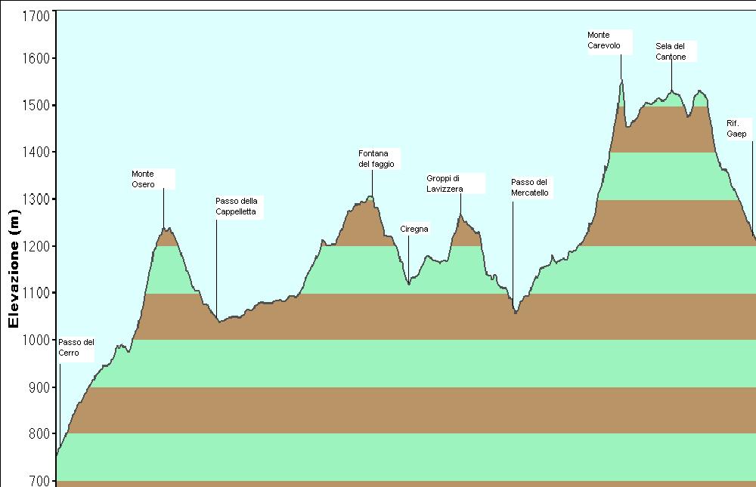Screen dimensions: 756x487
Task: Click the 1300 elevation axis tick label
Action: pos(36,199)
